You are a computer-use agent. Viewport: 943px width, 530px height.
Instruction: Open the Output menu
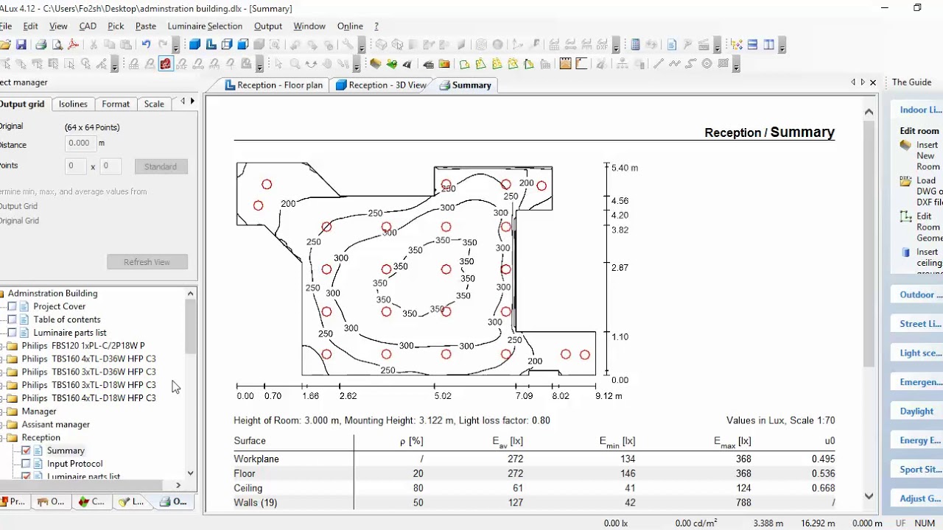pyautogui.click(x=268, y=26)
